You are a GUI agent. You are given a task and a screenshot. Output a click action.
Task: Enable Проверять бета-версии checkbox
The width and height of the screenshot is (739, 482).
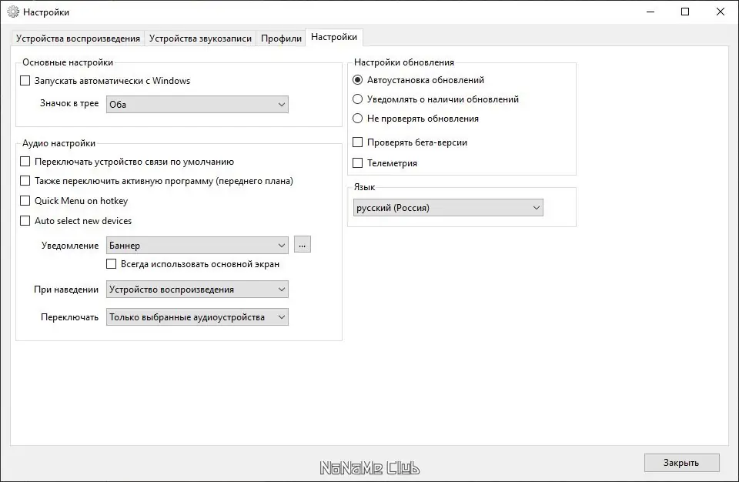pos(358,142)
